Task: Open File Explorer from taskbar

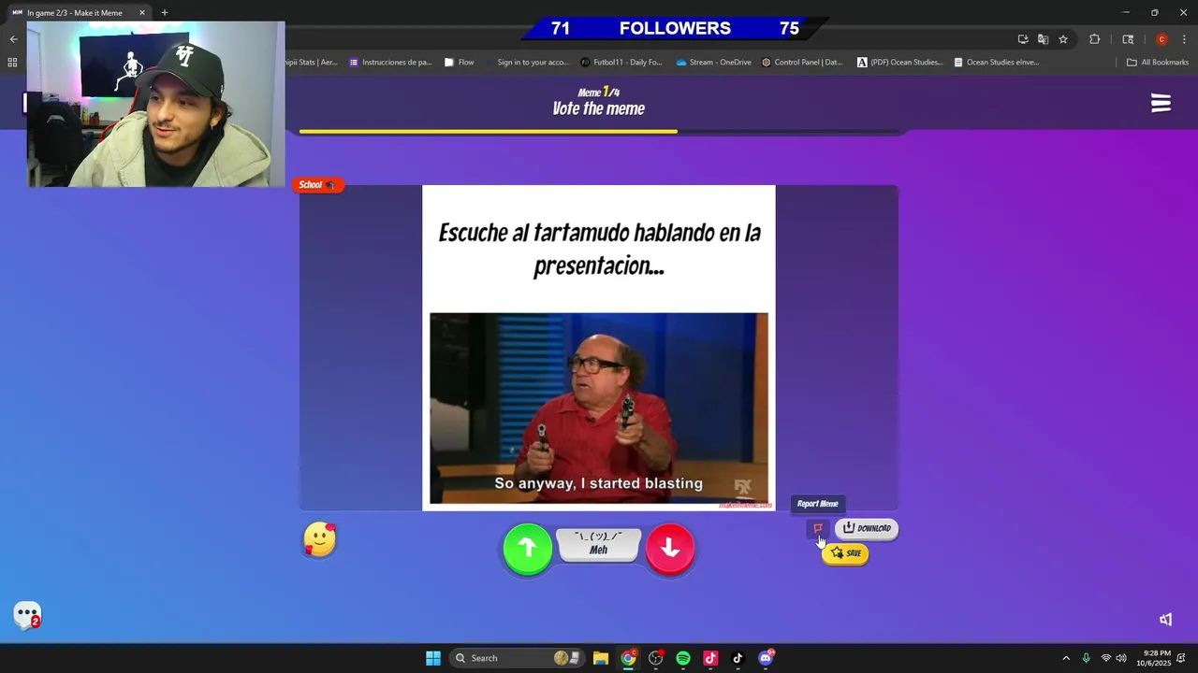Action: click(x=601, y=658)
